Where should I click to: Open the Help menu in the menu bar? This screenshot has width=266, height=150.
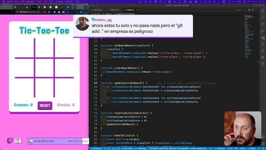pyautogui.click(x=77, y=2)
